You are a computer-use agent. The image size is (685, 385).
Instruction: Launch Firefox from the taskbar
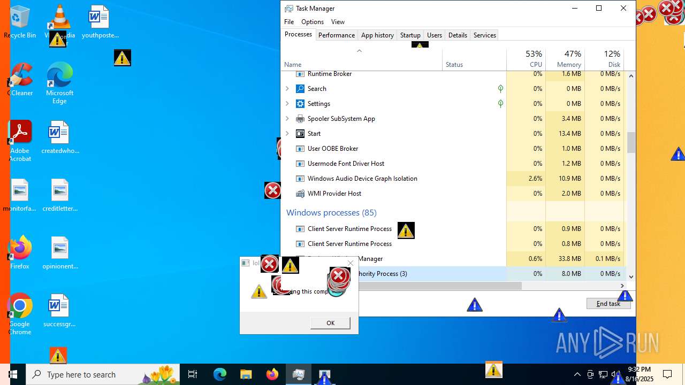point(272,374)
